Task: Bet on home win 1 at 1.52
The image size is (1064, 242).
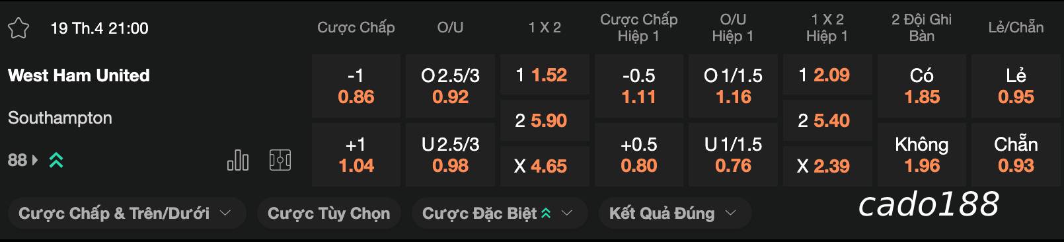Action: [545, 75]
